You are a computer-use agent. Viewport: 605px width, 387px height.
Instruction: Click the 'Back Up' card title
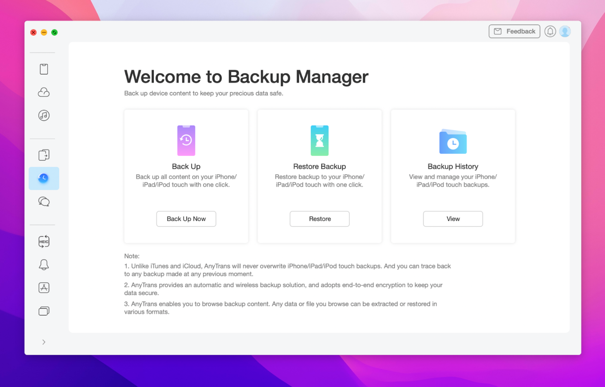(x=186, y=166)
